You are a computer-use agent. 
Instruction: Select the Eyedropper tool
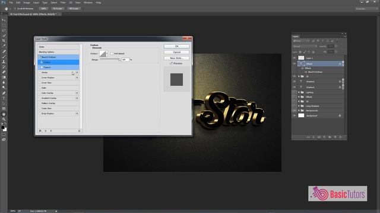pos(4,46)
